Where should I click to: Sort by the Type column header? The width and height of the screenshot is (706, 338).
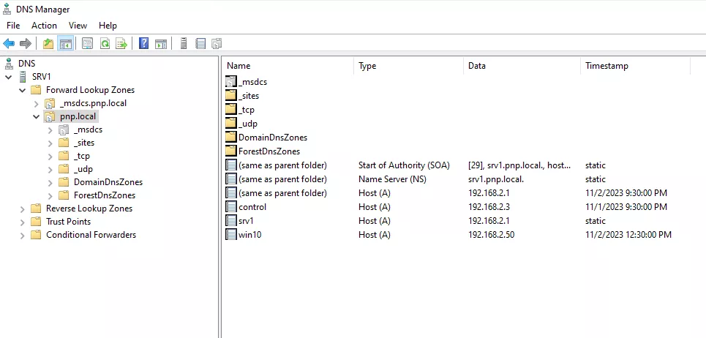(x=408, y=66)
